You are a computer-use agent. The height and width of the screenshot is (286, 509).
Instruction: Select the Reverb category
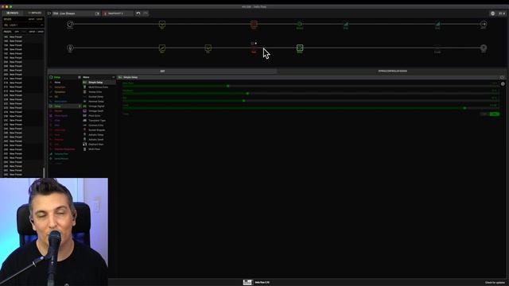58,111
